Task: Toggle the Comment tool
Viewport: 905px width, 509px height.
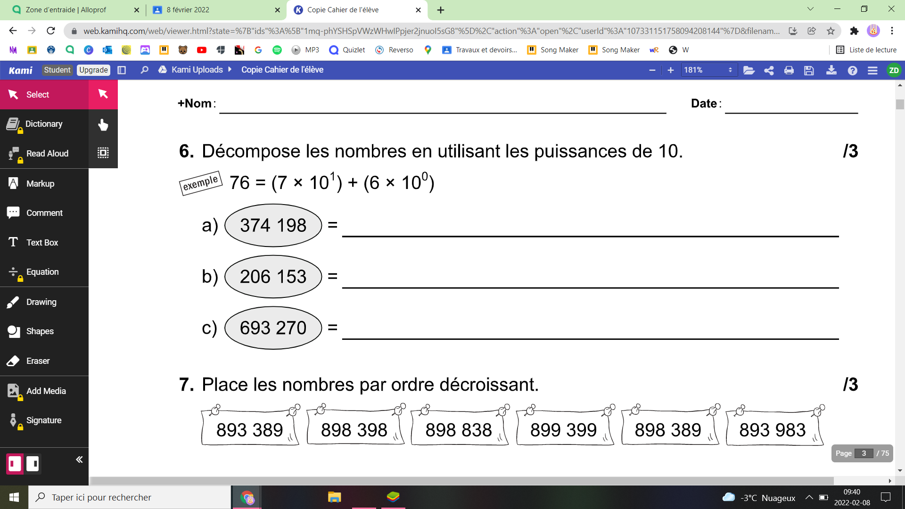Action: pyautogui.click(x=44, y=213)
